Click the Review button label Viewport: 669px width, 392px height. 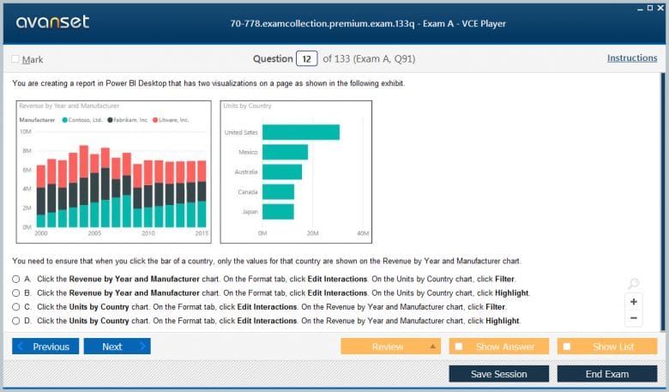click(388, 347)
